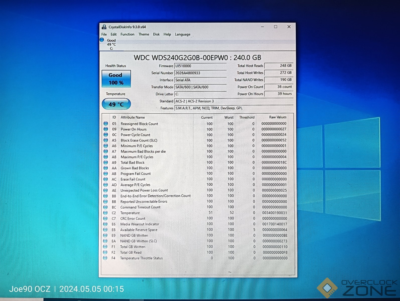Click status icon of Available Reserve Space
400x301 pixels.
[106, 230]
